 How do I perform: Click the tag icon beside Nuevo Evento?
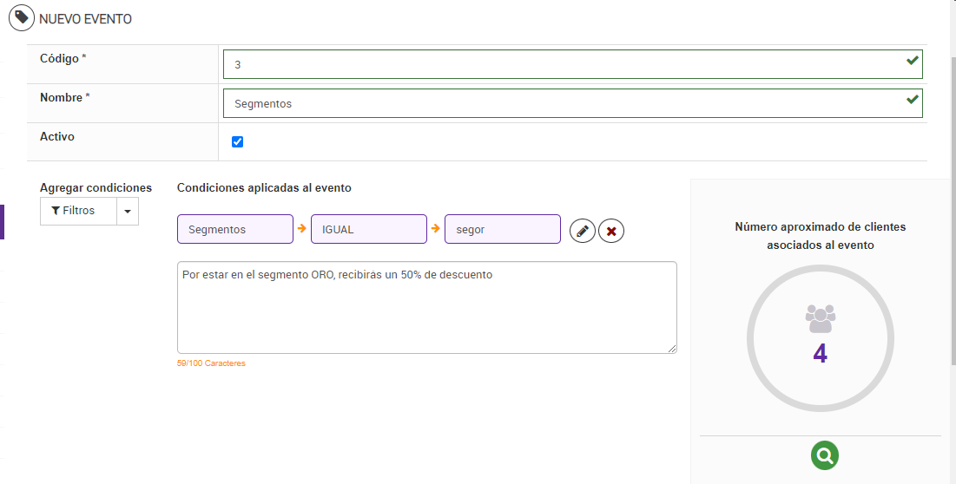point(22,18)
